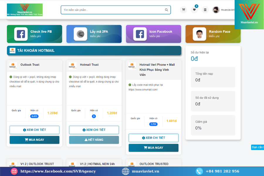Open the Random Face tool card

pyautogui.click(x=213, y=34)
